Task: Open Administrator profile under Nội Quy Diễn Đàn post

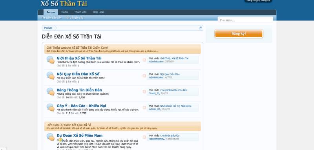Action: point(156,77)
